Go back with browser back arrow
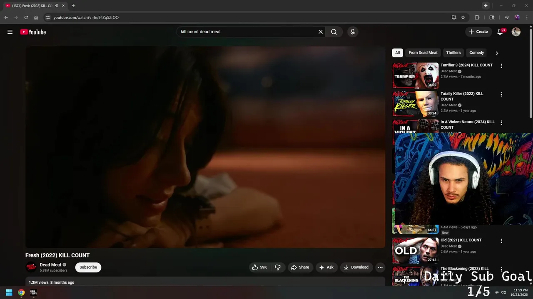The height and width of the screenshot is (299, 533). pyautogui.click(x=6, y=17)
